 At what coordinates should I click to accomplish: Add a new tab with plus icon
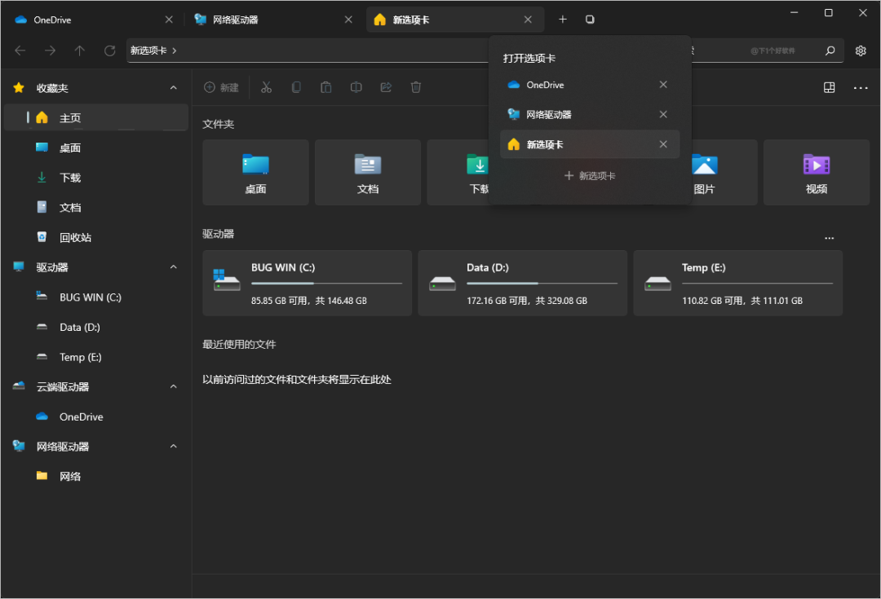tap(562, 20)
